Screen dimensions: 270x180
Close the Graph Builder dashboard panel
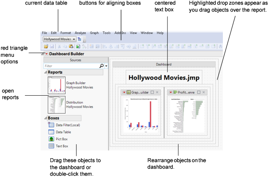pos(157,92)
